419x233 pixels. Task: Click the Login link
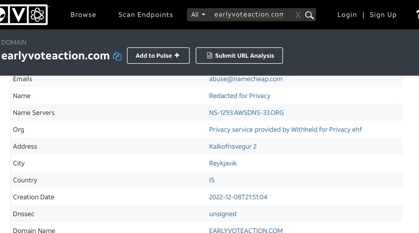(x=347, y=15)
